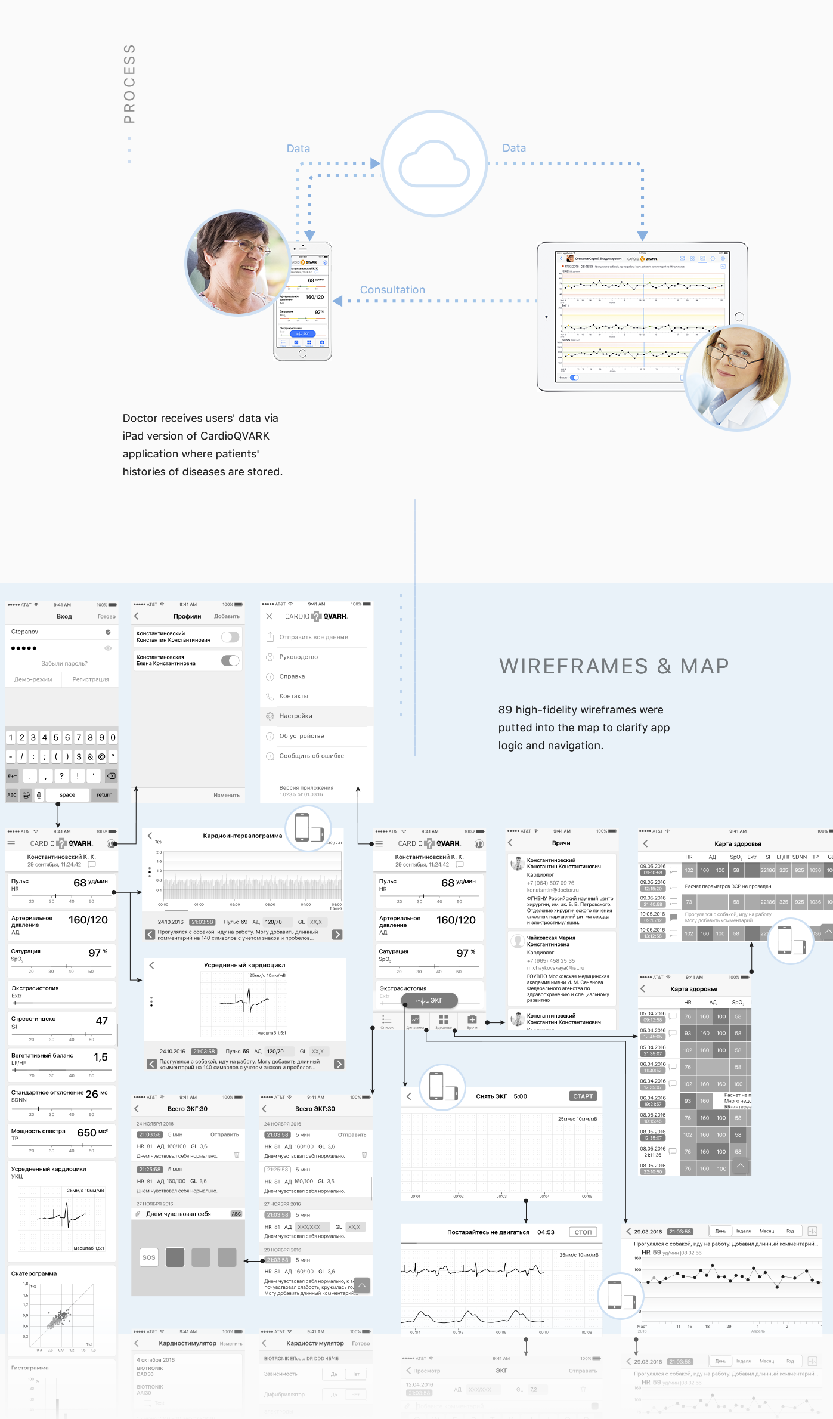This screenshot has width=833, height=1419.
Task: Tap the scroll-up chevron in the Всего ЭКГ:30 list
Action: click(x=362, y=1285)
